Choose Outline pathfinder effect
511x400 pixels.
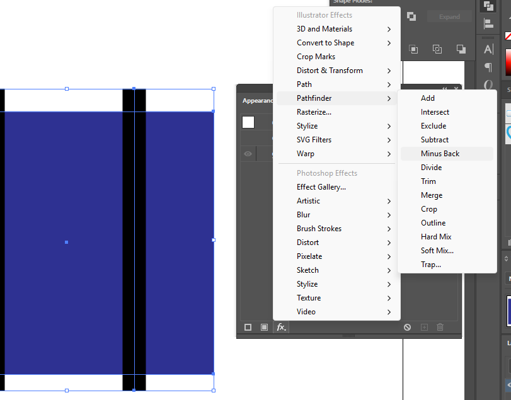[x=447, y=223]
